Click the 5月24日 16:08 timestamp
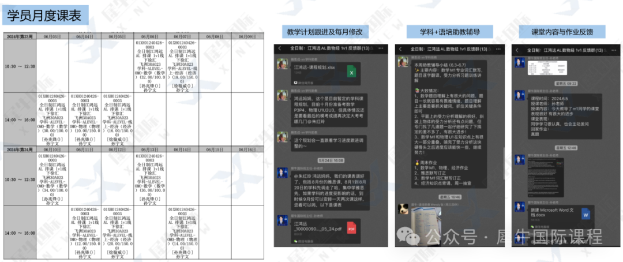Screen dimensions: 623x262 pos(330,160)
